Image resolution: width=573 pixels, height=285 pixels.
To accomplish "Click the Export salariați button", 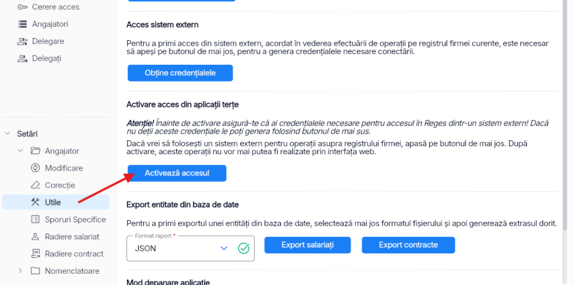I will pyautogui.click(x=308, y=245).
